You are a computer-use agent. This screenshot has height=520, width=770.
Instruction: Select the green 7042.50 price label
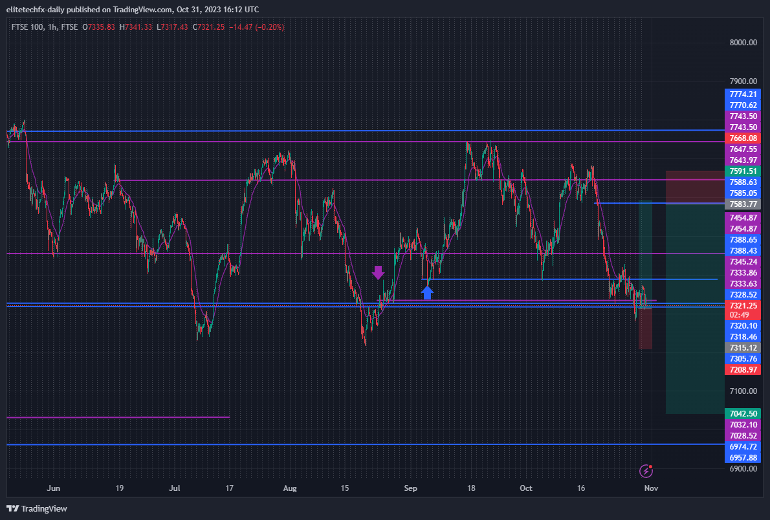click(743, 414)
